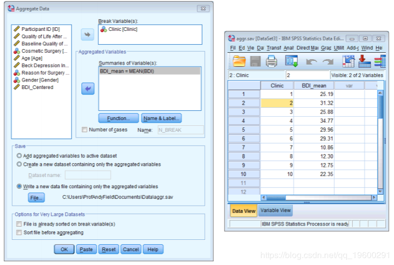Image resolution: width=394 pixels, height=265 pixels.
Task: Cancel the Aggregate Data dialog
Action: pos(130,249)
